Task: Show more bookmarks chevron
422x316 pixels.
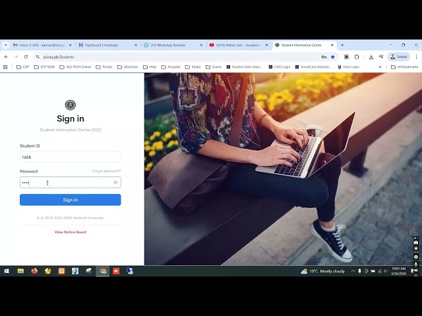Action: [380, 67]
